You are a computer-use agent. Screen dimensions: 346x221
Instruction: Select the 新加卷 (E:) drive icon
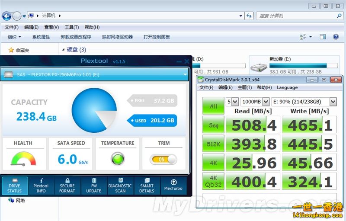(x=258, y=67)
